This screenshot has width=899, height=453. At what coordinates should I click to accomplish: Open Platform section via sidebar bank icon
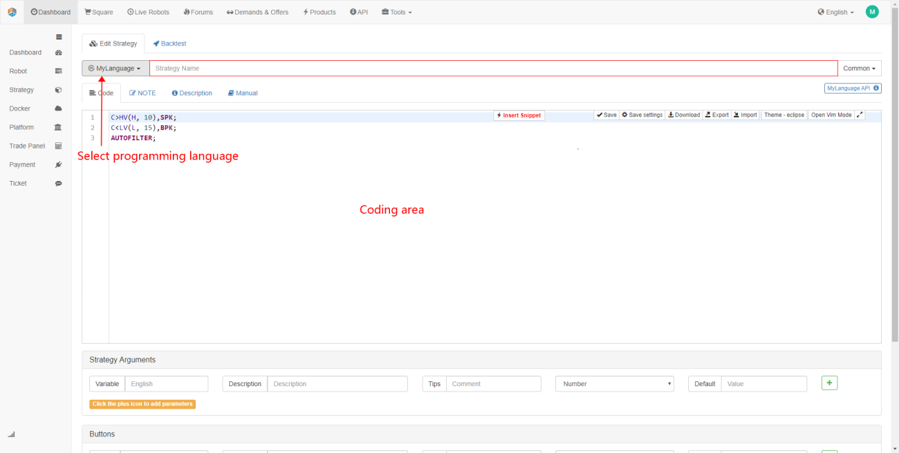(58, 127)
